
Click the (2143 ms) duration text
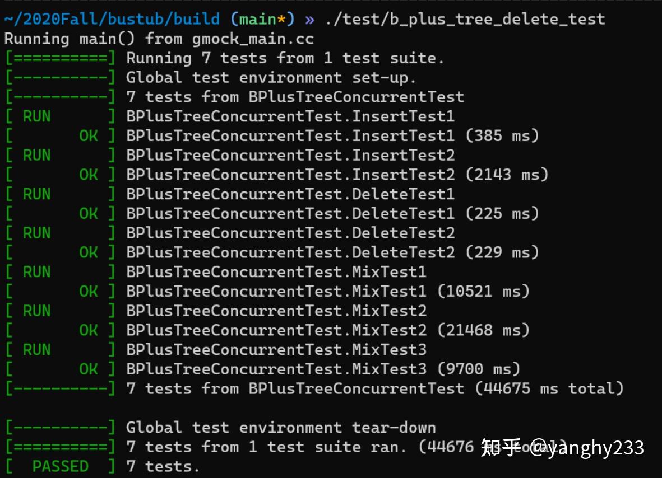click(x=506, y=175)
